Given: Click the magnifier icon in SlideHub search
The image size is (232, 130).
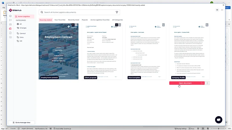Looking at the screenshot, I should (42, 12).
